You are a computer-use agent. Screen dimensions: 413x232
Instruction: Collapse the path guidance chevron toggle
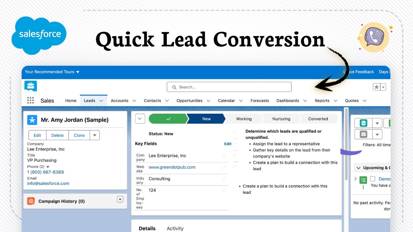[x=140, y=119]
